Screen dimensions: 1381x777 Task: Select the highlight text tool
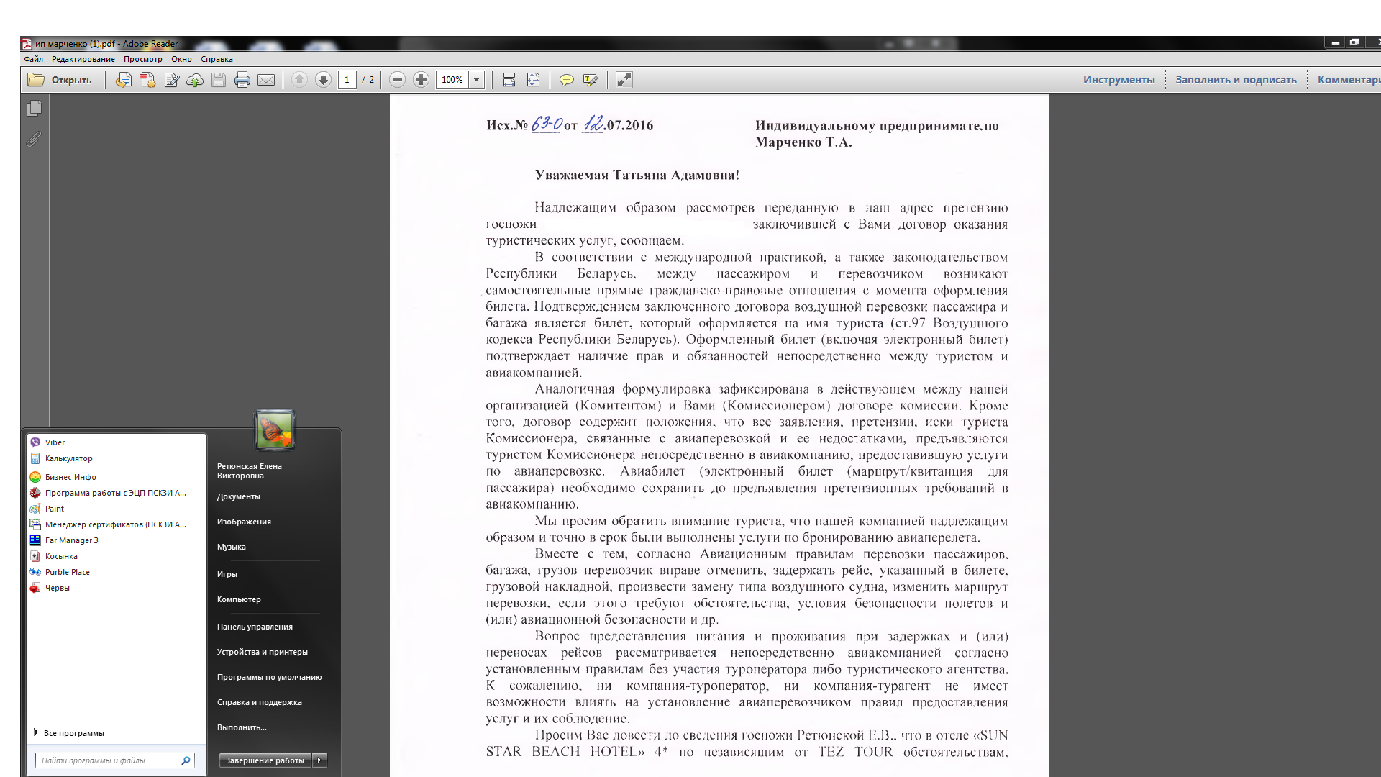click(591, 80)
